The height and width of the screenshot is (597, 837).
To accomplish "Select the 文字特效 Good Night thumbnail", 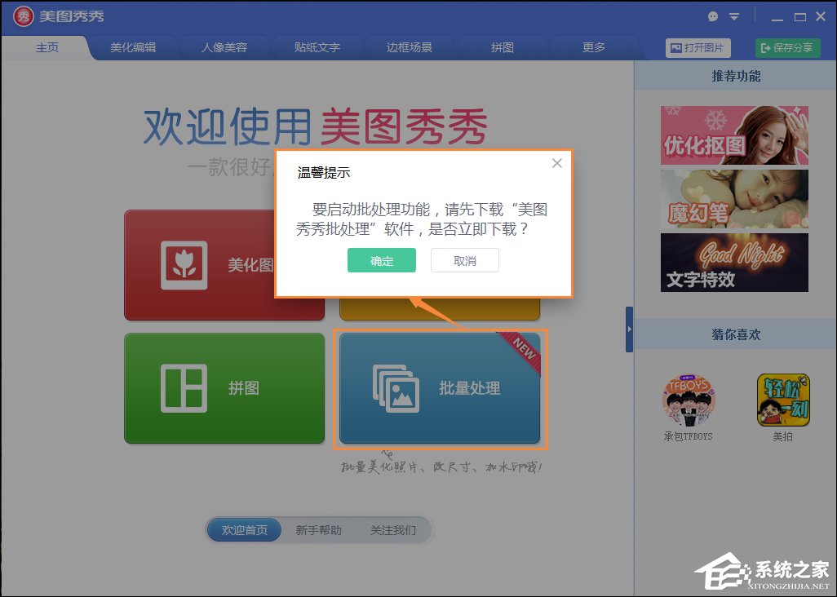I will (733, 262).
